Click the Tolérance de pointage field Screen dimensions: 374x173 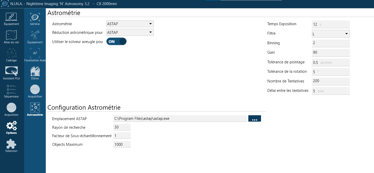pyautogui.click(x=331, y=62)
